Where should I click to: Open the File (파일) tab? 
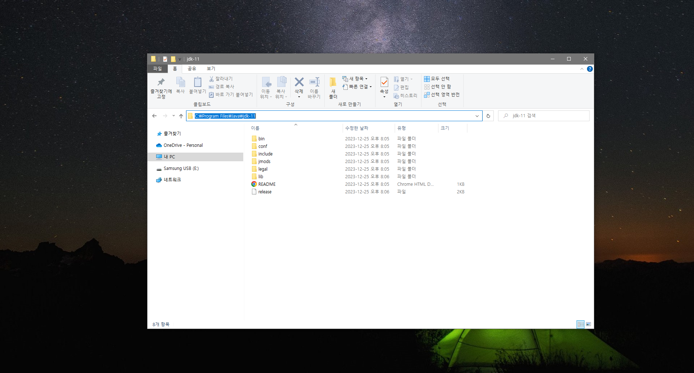(x=157, y=69)
